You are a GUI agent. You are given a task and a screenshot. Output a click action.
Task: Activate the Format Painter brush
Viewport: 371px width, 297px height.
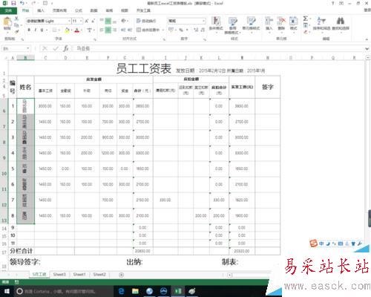[x=16, y=31]
